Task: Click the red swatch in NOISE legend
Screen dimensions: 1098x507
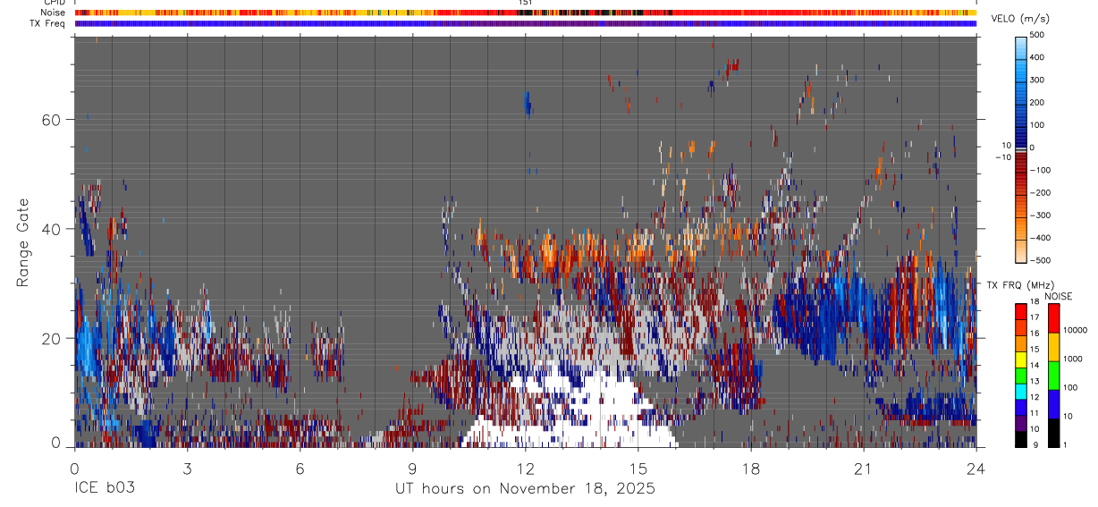Action: click(1054, 318)
